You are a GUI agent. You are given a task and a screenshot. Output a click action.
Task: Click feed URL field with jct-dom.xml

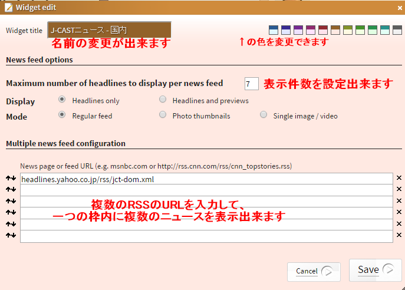pyautogui.click(x=206, y=179)
